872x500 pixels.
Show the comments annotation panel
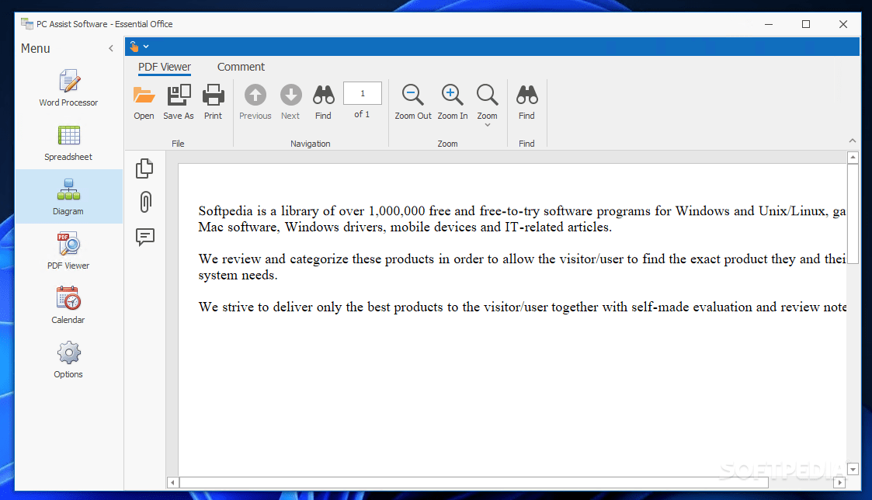(145, 238)
